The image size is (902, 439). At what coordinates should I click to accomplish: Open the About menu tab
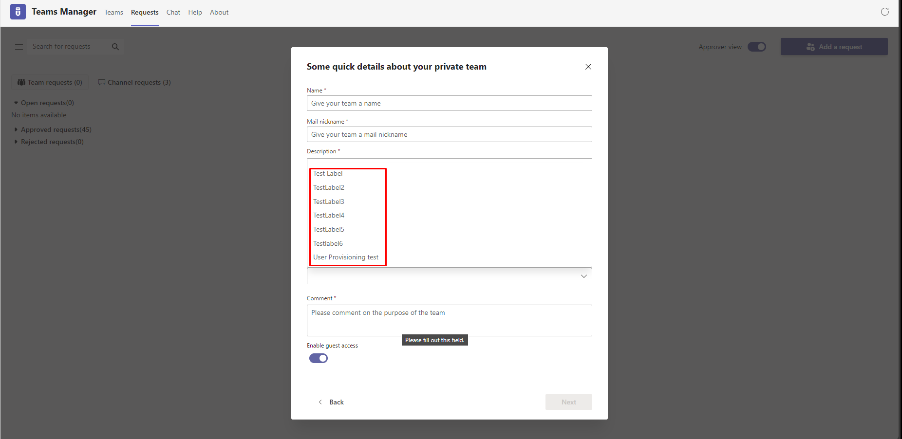pyautogui.click(x=219, y=12)
